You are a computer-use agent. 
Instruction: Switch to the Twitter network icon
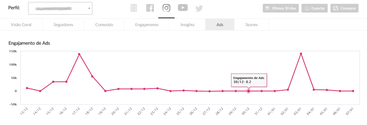(199, 8)
